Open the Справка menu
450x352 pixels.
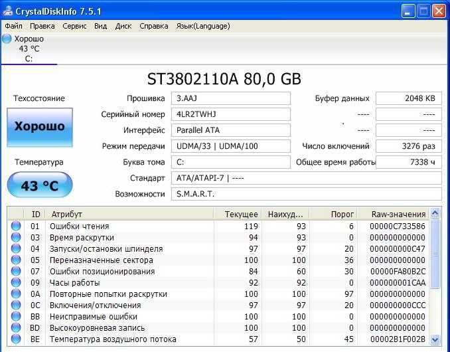click(154, 26)
